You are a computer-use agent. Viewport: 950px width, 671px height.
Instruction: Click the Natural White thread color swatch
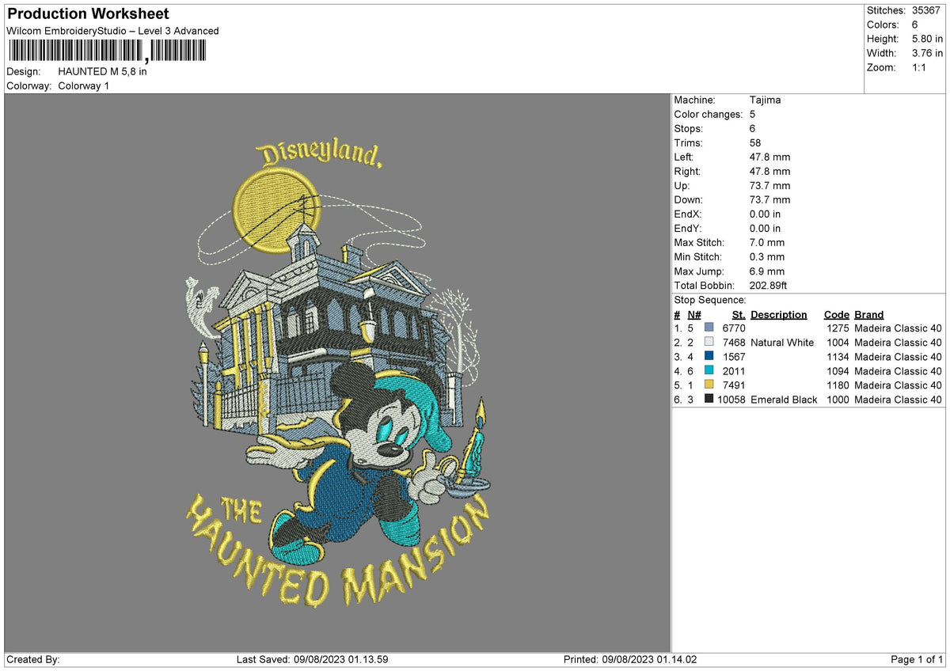click(709, 343)
